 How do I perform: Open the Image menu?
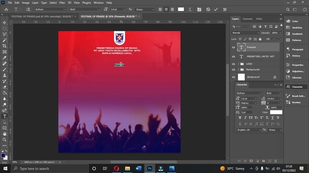tap(26, 3)
